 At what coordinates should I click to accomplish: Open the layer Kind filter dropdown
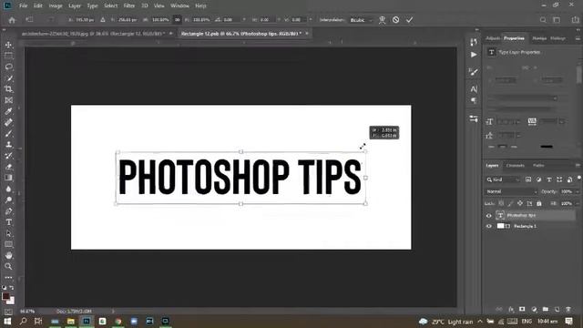coord(503,179)
